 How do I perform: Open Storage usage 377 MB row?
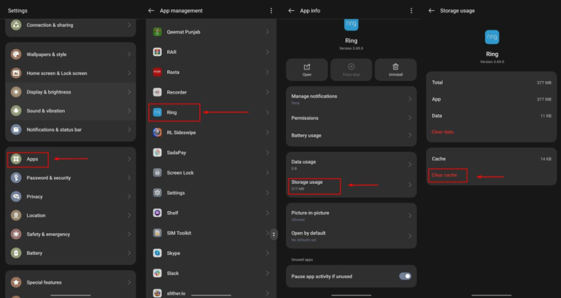point(351,185)
